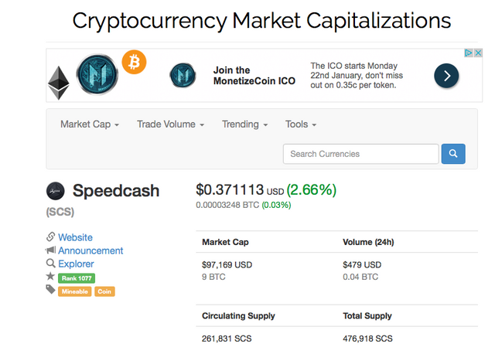
Task: Click the AdChoices triangle icon
Action: 468,53
